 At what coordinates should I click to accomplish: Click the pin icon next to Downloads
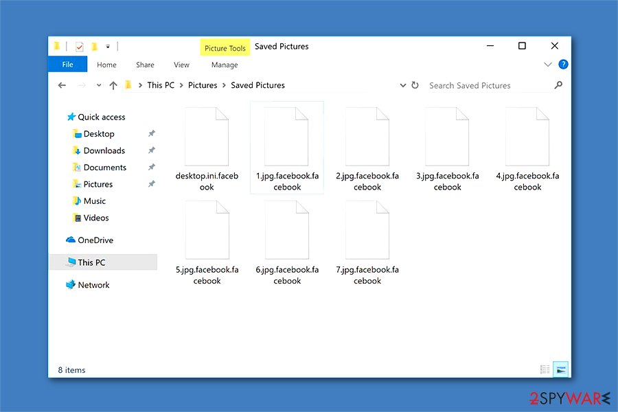click(x=151, y=150)
